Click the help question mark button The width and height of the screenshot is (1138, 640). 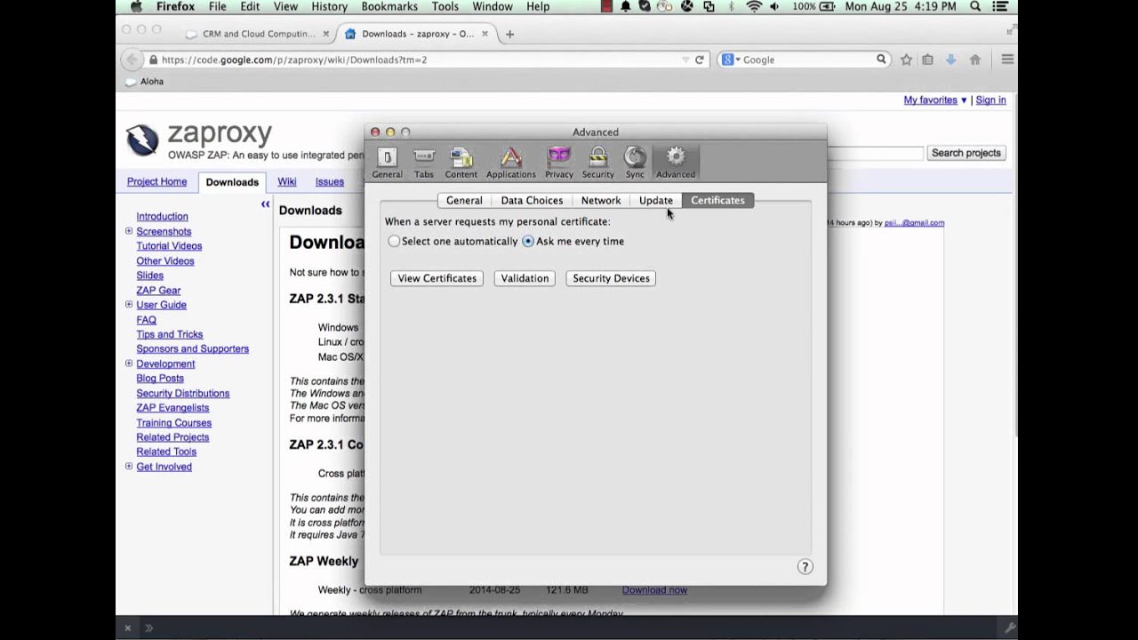pyautogui.click(x=805, y=567)
